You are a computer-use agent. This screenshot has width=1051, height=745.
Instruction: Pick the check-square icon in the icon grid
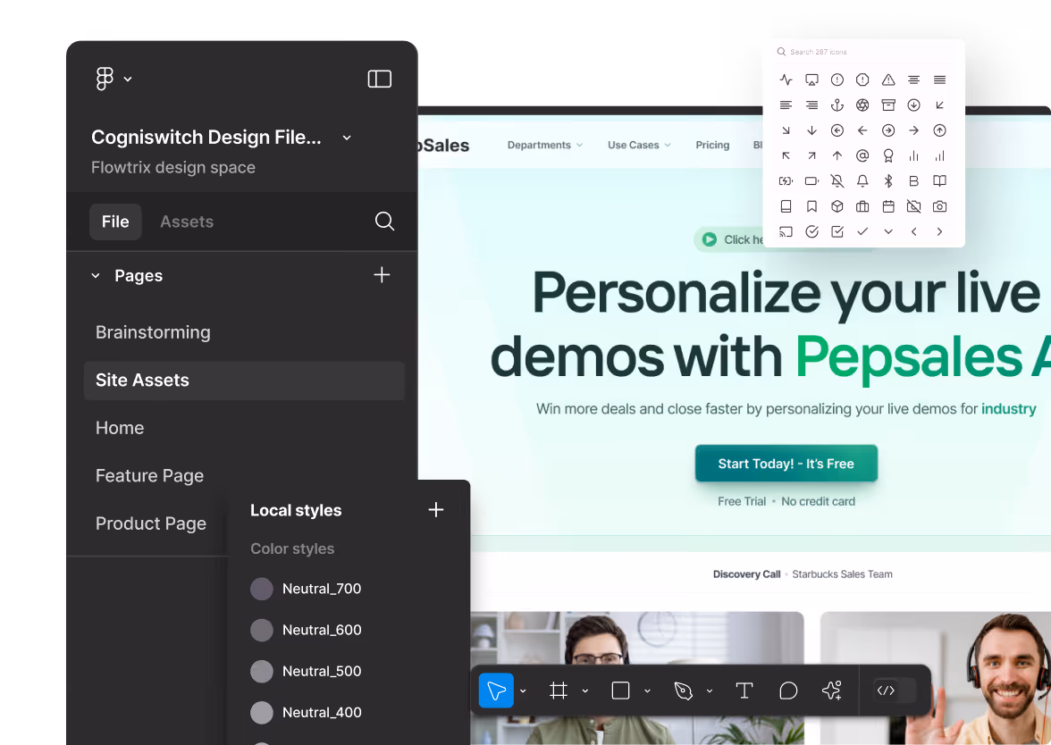pos(837,232)
